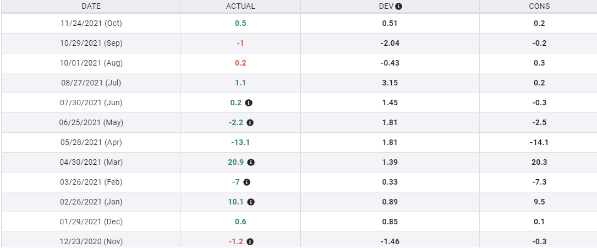Image resolution: width=597 pixels, height=248 pixels.
Task: Click the -2.04 deviation value
Action: [x=390, y=43]
